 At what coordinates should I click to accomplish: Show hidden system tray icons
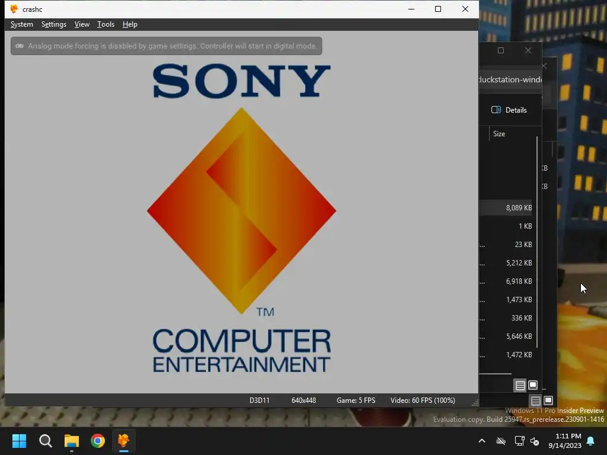pos(482,441)
